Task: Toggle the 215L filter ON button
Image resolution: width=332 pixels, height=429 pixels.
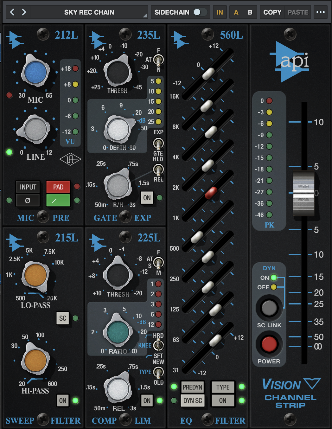Action: click(63, 400)
